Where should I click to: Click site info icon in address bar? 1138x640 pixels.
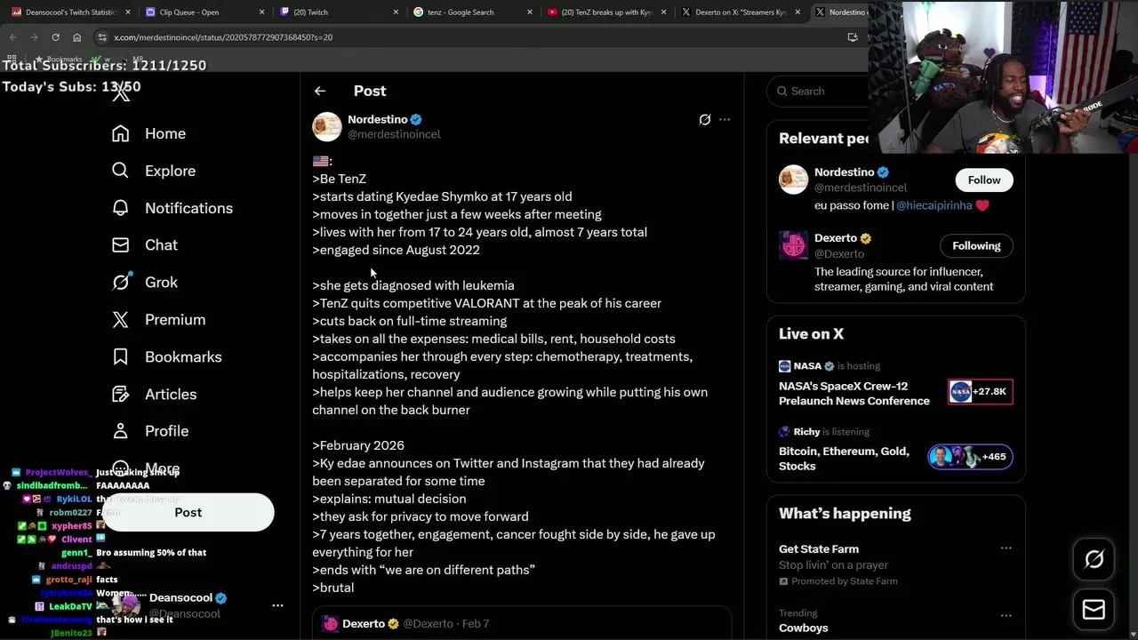point(103,37)
